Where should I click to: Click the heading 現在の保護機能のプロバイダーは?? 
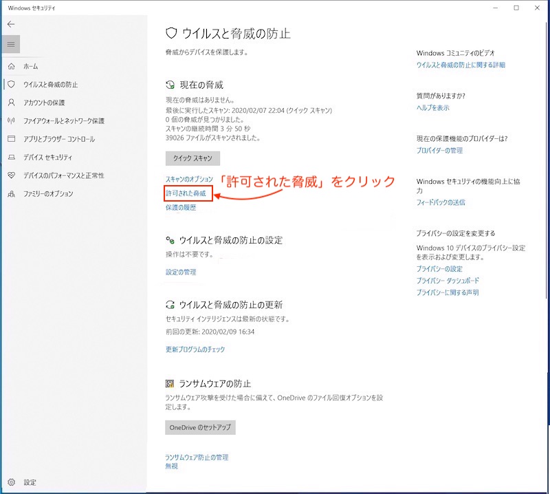(x=462, y=139)
